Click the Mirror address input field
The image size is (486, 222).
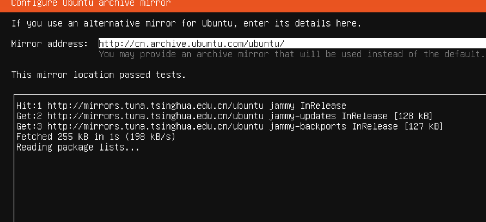click(x=292, y=43)
